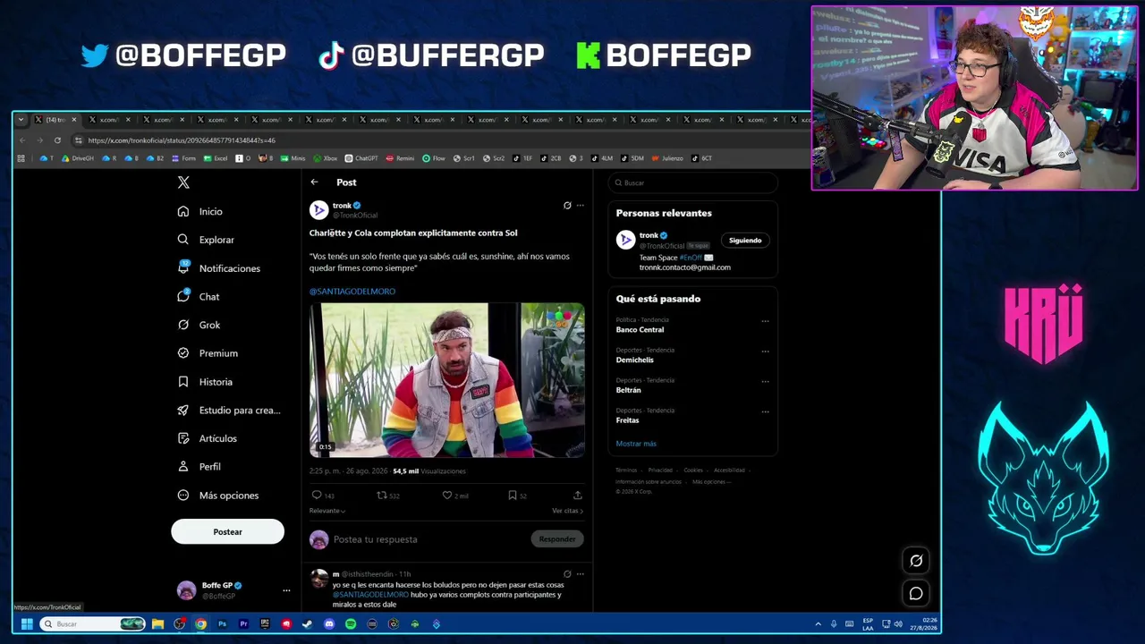
Task: Click the back arrow beside Post
Action: pos(314,182)
